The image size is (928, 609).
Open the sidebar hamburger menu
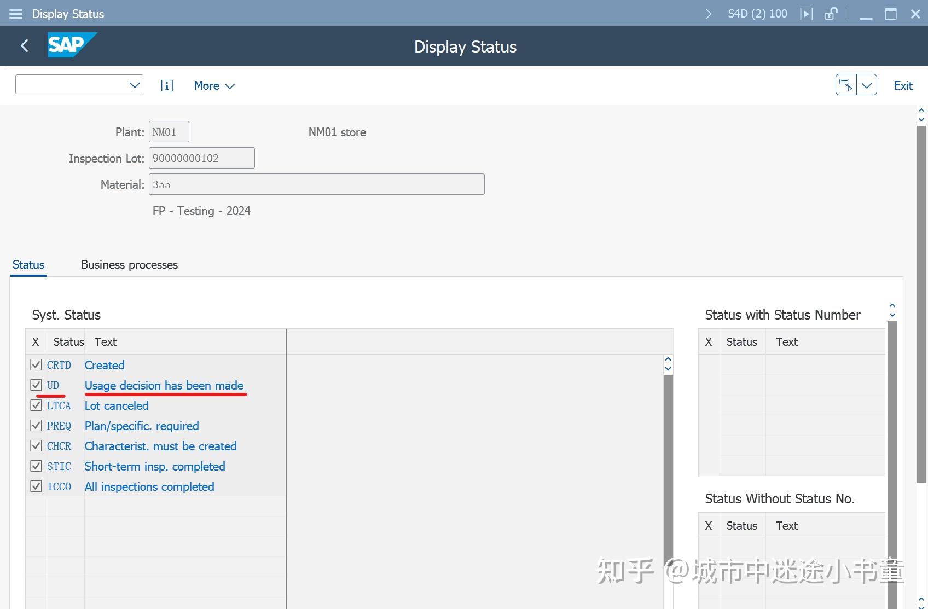16,14
